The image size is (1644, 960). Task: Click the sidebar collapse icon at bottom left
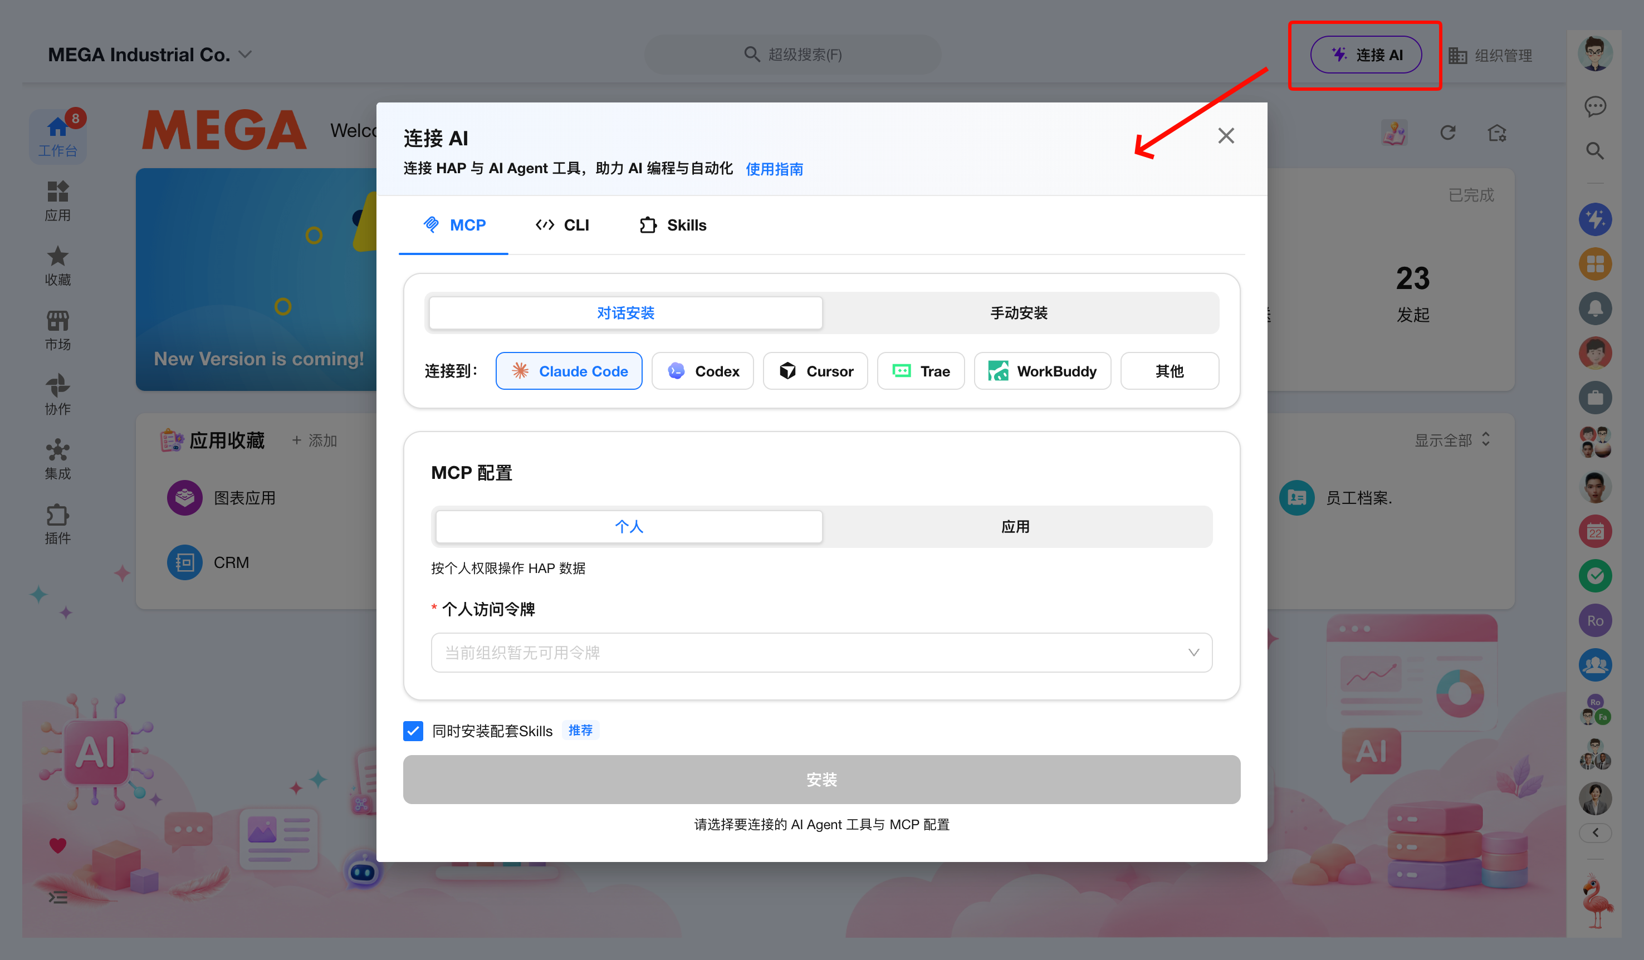coord(57,898)
